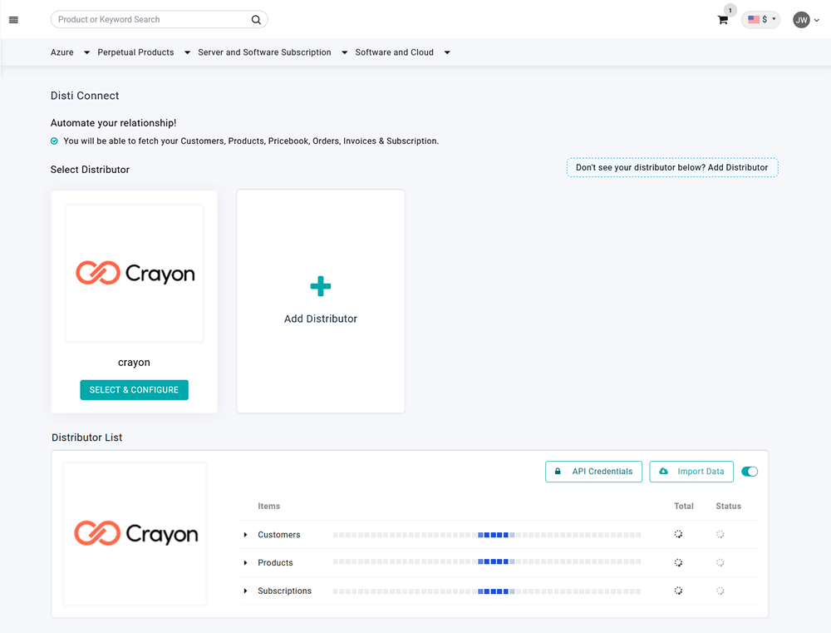Click the green plus Add Distributor icon

[321, 286]
